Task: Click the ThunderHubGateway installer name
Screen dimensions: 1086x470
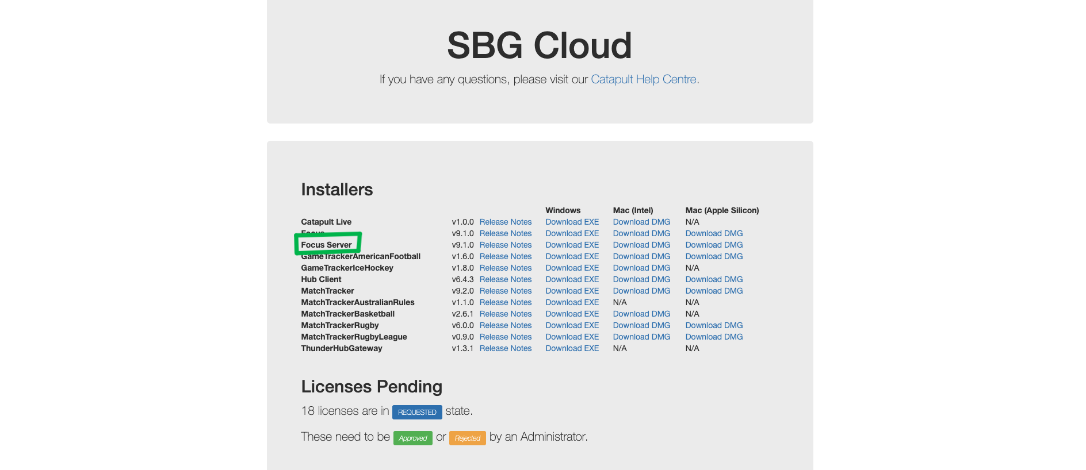Action: (342, 348)
